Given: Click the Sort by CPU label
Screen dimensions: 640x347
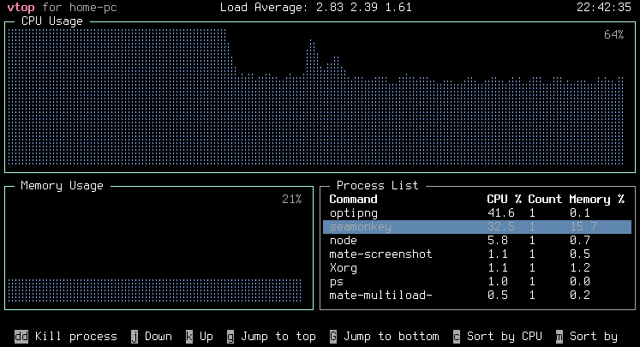Looking at the screenshot, I should [505, 337].
